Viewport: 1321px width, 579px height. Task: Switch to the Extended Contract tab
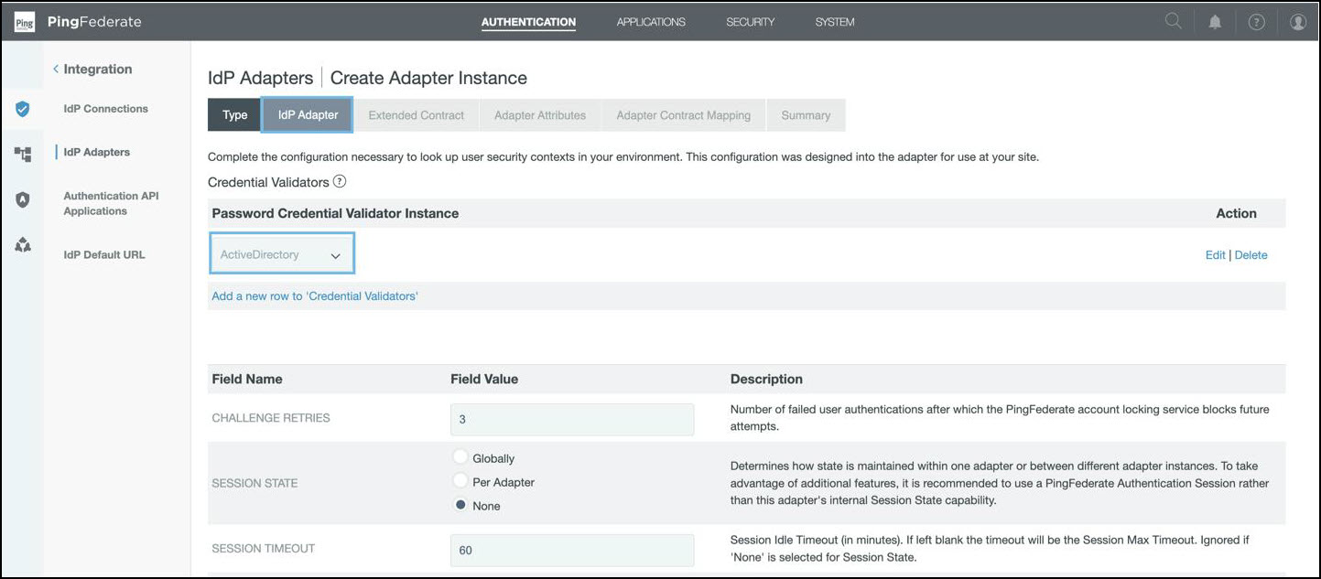coord(416,115)
